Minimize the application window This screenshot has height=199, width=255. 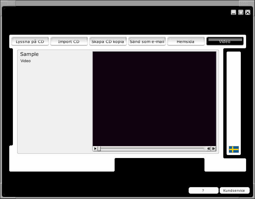pos(234,13)
